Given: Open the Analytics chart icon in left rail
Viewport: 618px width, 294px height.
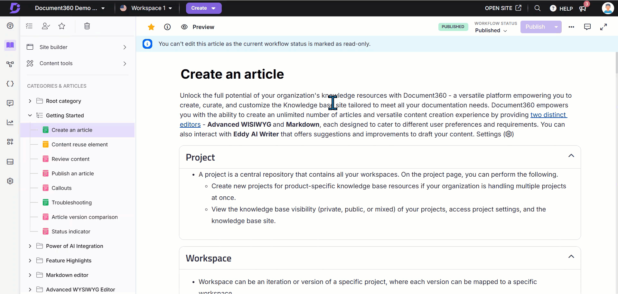Looking at the screenshot, I should pos(10,122).
